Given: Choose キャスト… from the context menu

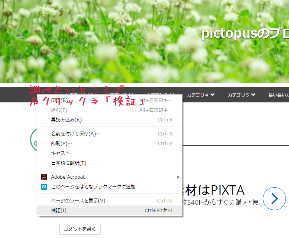Looking at the screenshot, I should 110,153.
